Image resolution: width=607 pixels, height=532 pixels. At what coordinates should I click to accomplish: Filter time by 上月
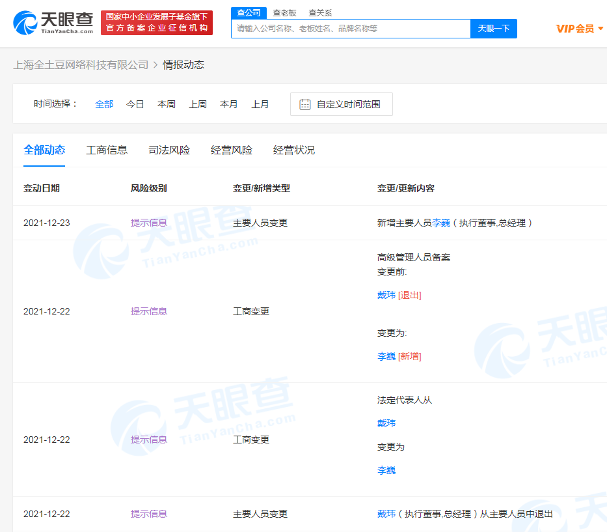[x=260, y=104]
